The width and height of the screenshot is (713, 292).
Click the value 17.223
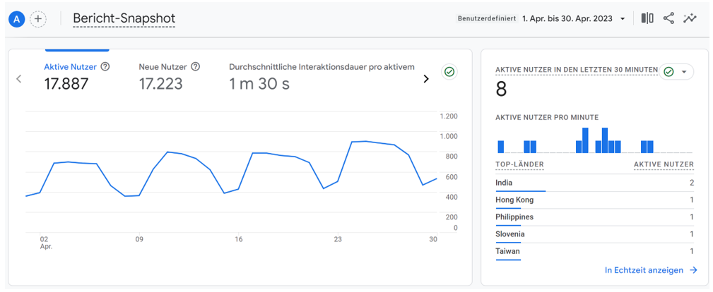[160, 84]
